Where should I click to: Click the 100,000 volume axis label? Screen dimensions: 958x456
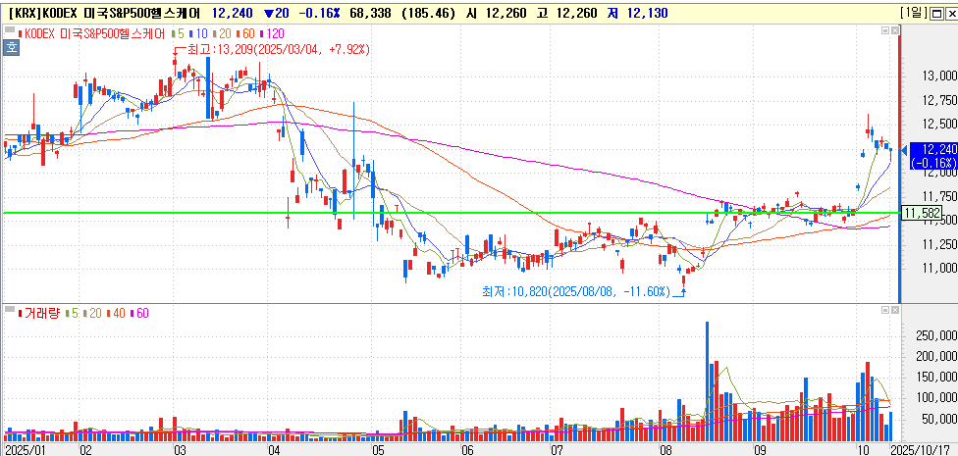936,398
